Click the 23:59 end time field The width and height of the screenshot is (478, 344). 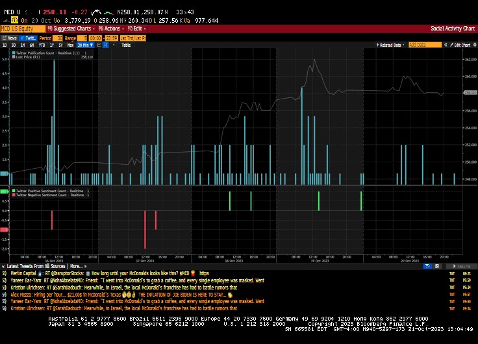(x=112, y=38)
